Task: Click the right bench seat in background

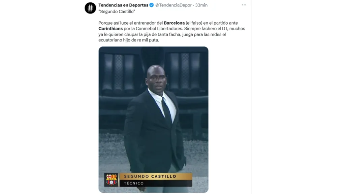Action: 186,73
